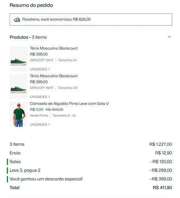Click the Produtos 3 items header
Image resolution: width=180 pixels, height=198 pixels.
(28, 37)
